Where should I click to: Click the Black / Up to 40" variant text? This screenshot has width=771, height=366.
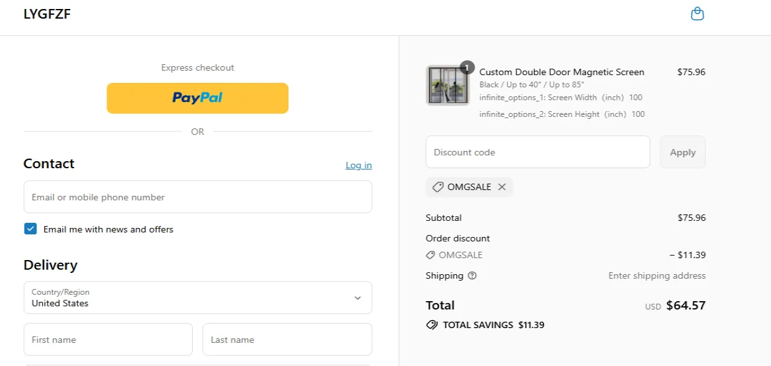(x=532, y=85)
